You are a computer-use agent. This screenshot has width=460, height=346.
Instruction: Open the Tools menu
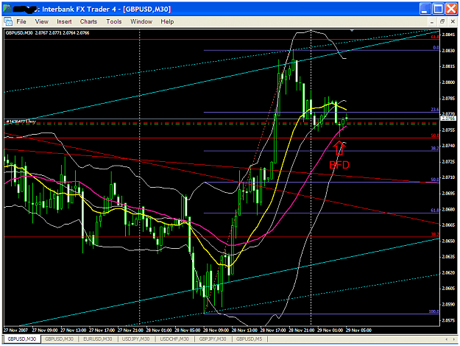[114, 21]
